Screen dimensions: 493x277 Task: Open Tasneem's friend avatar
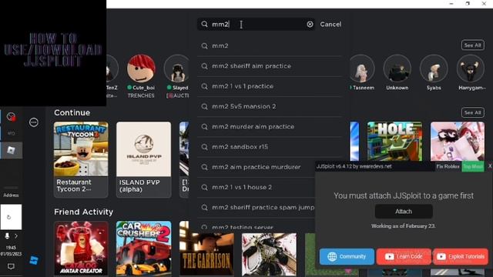tap(361, 68)
